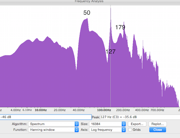This screenshot has width=180, height=138.
Task: Click the blue Close button
Action: [x=158, y=130]
